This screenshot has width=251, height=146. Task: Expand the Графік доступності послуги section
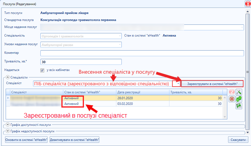click(7, 124)
